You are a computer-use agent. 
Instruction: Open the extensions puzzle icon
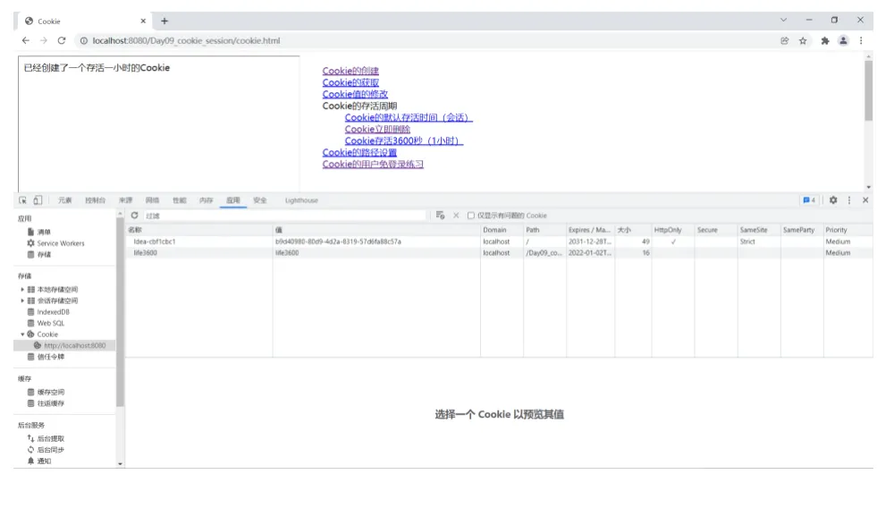coord(824,41)
